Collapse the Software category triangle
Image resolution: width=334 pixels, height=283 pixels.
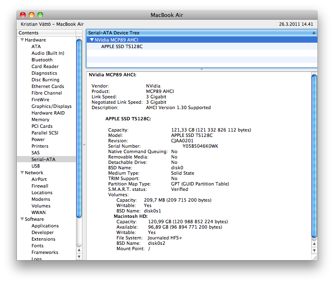tap(22, 219)
